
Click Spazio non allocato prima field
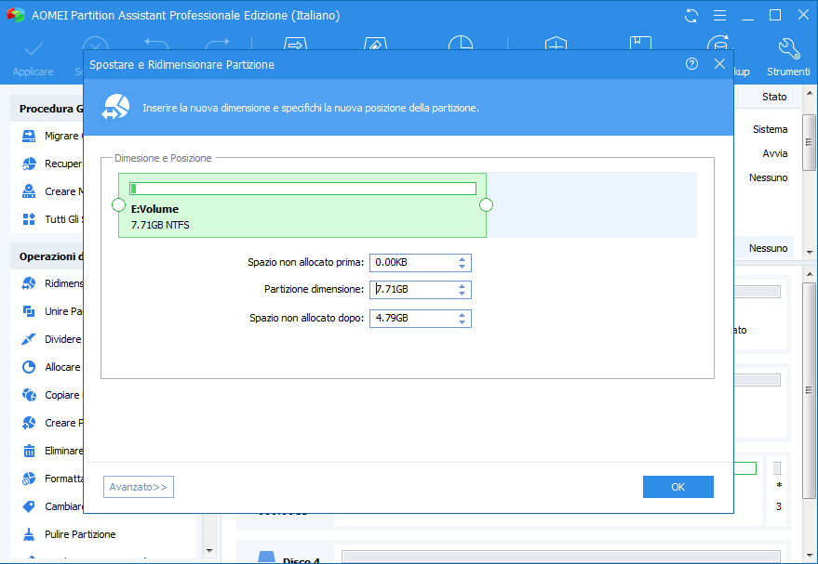[x=420, y=263]
